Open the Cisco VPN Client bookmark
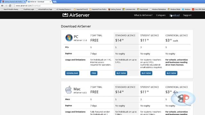The width and height of the screenshot is (205, 115). click(199, 9)
